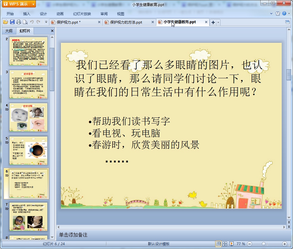Open the 视图 menu tab

pyautogui.click(x=121, y=14)
